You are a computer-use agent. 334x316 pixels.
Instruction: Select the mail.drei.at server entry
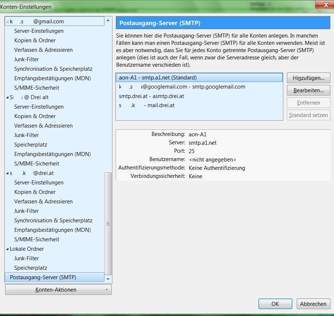click(199, 105)
